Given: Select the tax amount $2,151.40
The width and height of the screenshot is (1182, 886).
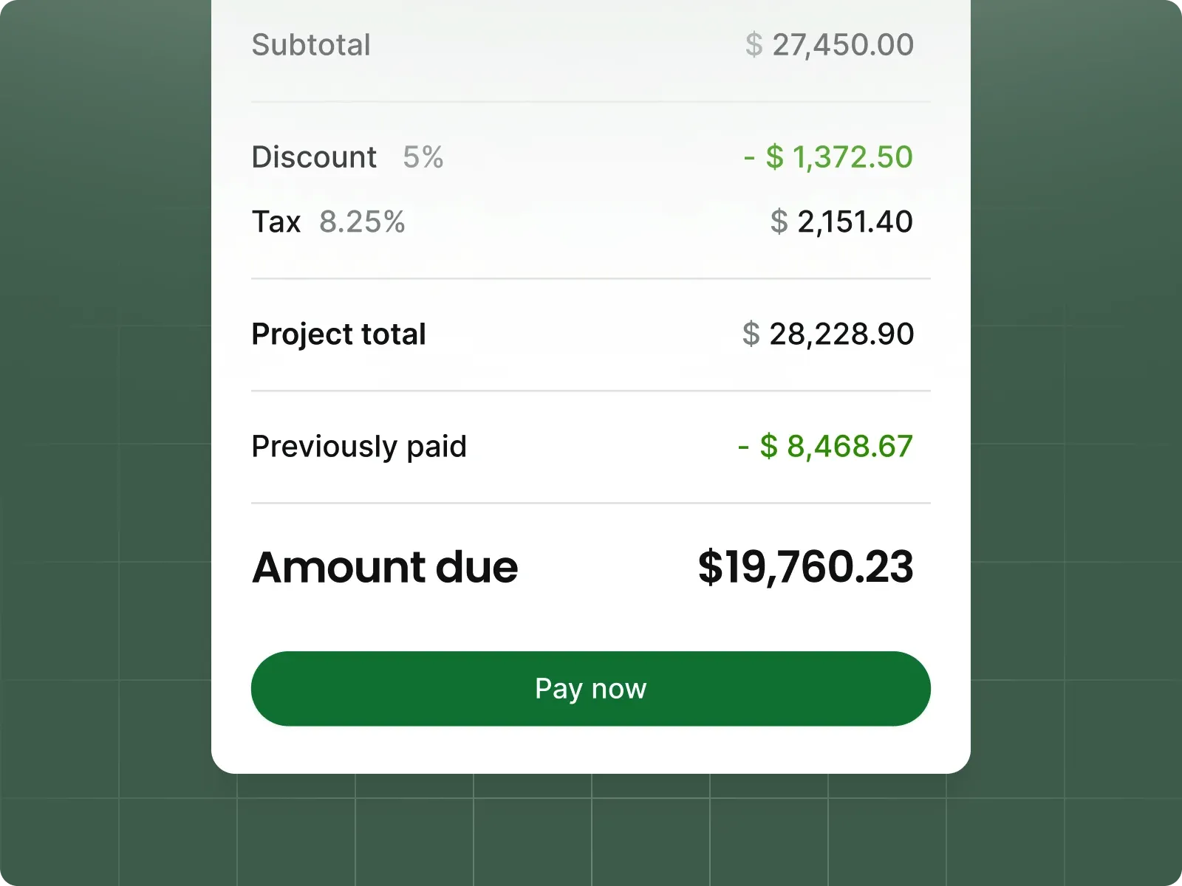Looking at the screenshot, I should pyautogui.click(x=842, y=221).
